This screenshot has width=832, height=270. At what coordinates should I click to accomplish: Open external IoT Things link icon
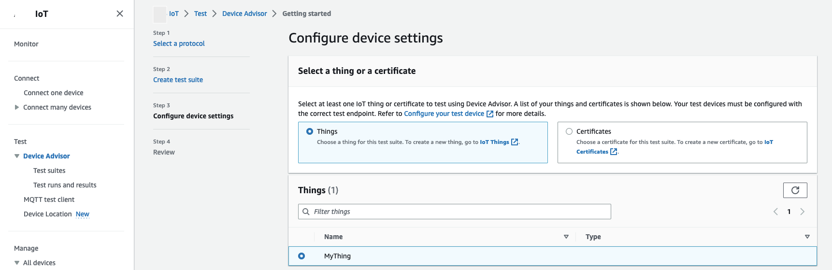pos(515,142)
